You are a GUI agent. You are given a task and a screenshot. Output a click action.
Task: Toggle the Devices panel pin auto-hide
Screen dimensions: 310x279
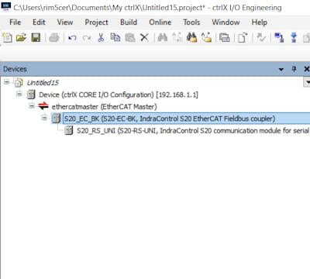[294, 69]
